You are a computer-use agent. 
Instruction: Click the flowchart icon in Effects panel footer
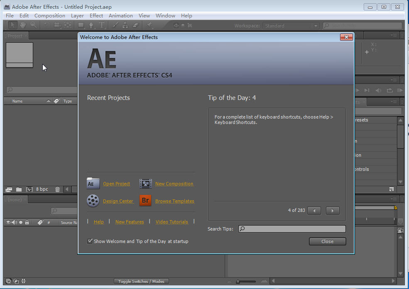(391, 189)
